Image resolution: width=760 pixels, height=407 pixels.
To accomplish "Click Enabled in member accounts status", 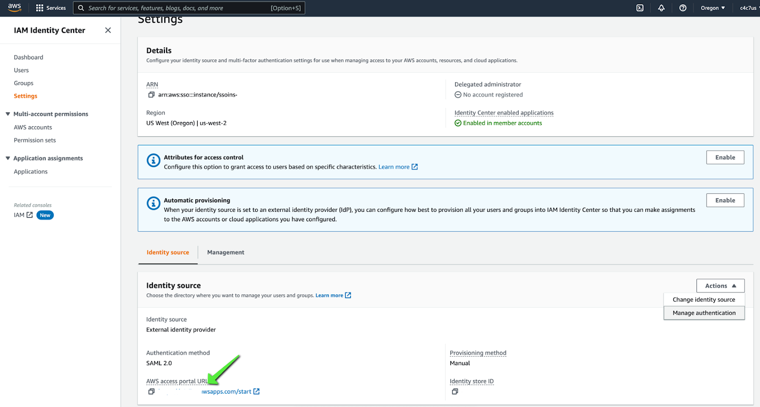I will pos(503,123).
